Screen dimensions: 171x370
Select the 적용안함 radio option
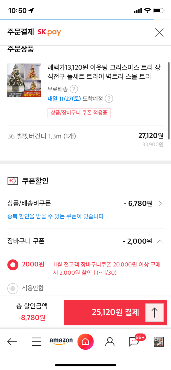pyautogui.click(x=13, y=288)
